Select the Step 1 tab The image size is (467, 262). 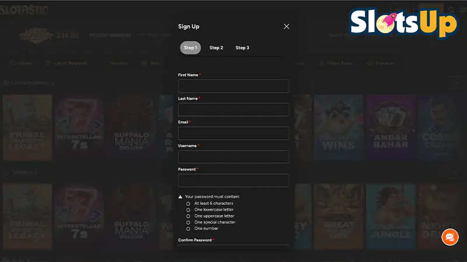190,48
